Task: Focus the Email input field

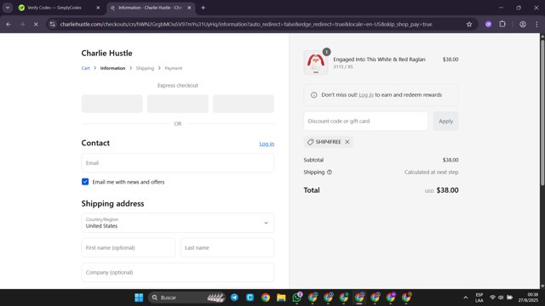Action: pyautogui.click(x=178, y=163)
